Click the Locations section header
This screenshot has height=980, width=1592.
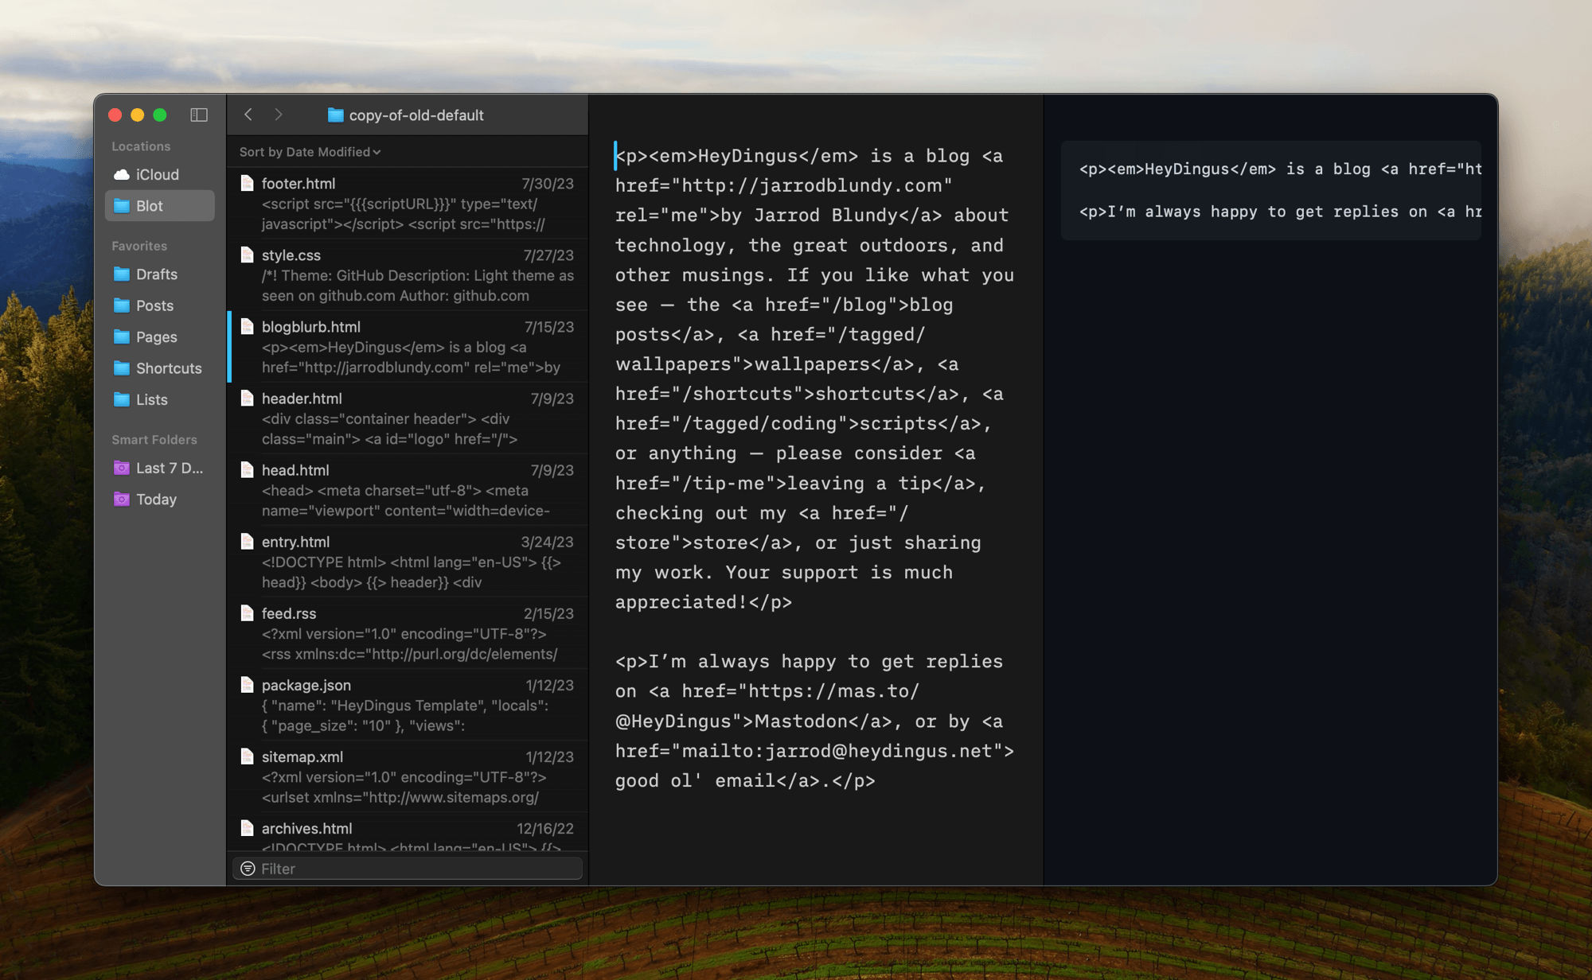(141, 146)
